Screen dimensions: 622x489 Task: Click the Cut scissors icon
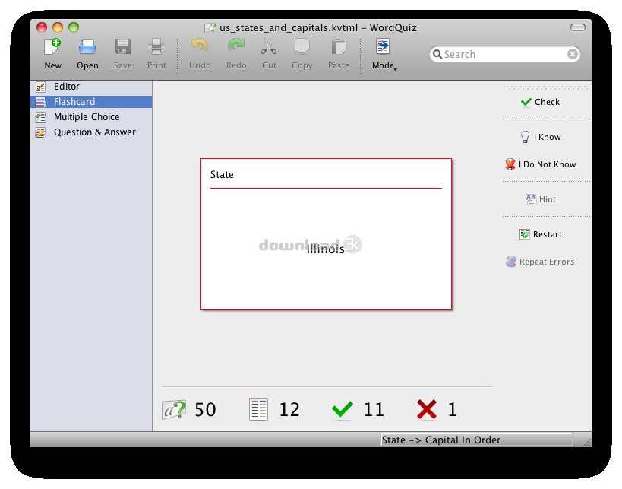coord(269,46)
